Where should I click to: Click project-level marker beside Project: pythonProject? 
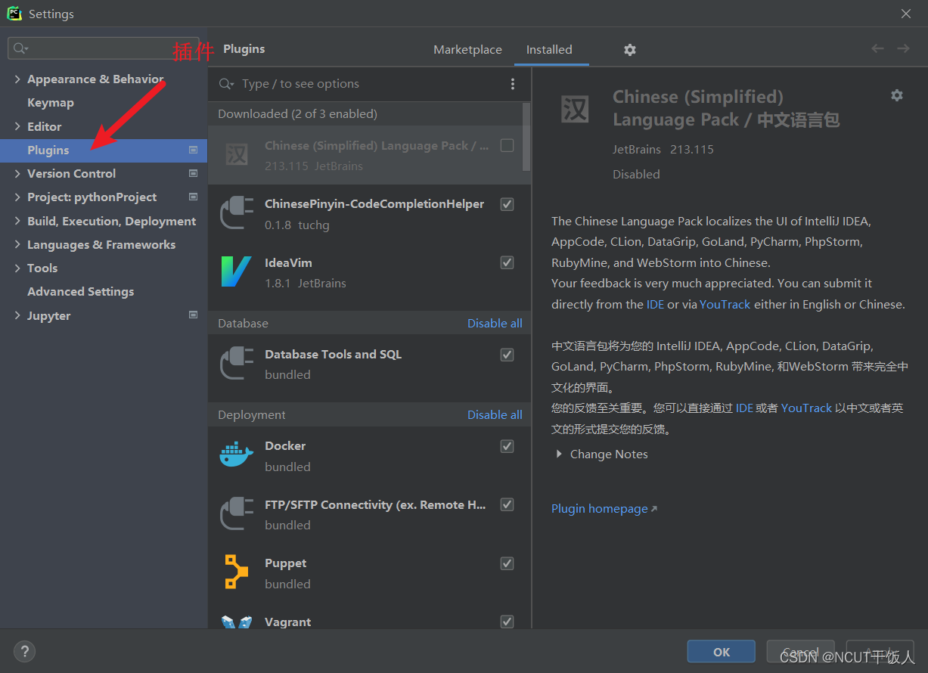coord(194,197)
